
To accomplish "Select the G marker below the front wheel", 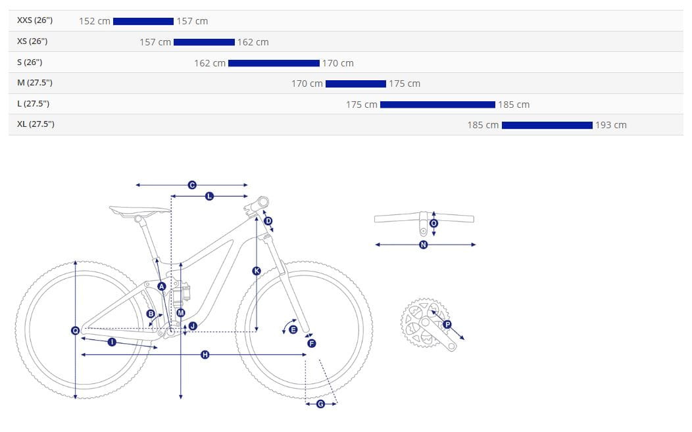I will 320,404.
